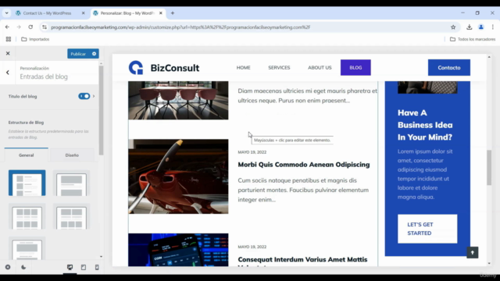Viewport: 500px width, 281px height.
Task: Switch to Contact Us – My WordPress tab
Action: (47, 13)
